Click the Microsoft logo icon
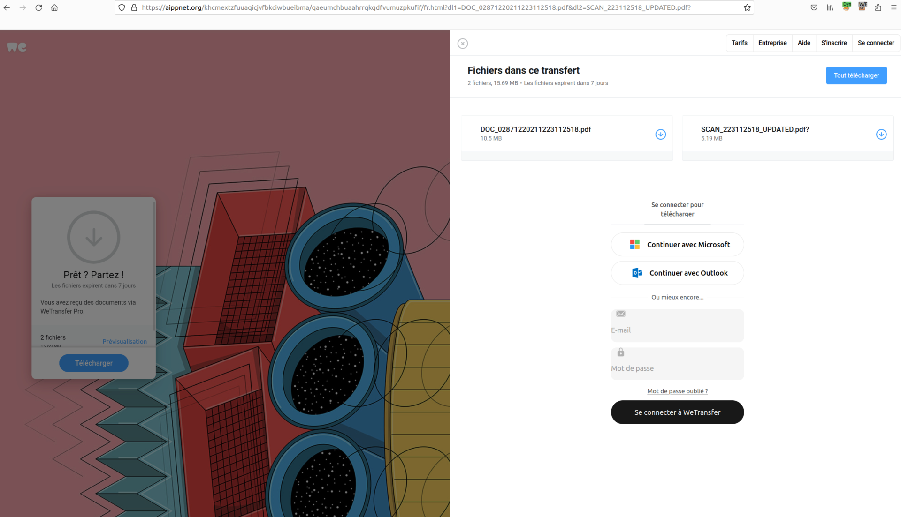Image resolution: width=901 pixels, height=517 pixels. [x=634, y=244]
